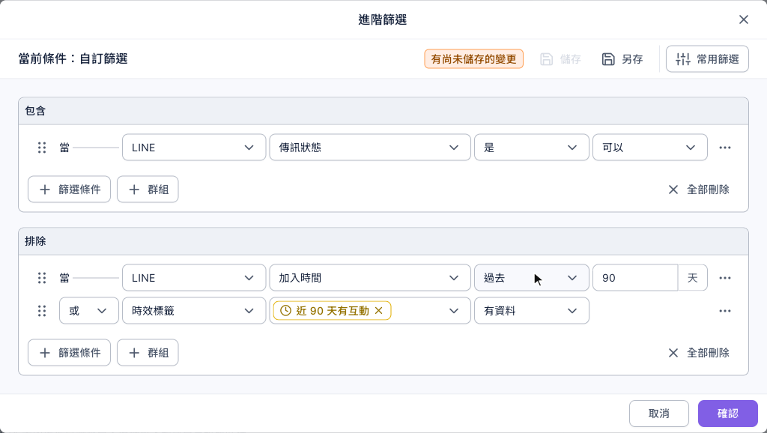Click 取消 to cancel
The width and height of the screenshot is (767, 433).
(x=659, y=414)
